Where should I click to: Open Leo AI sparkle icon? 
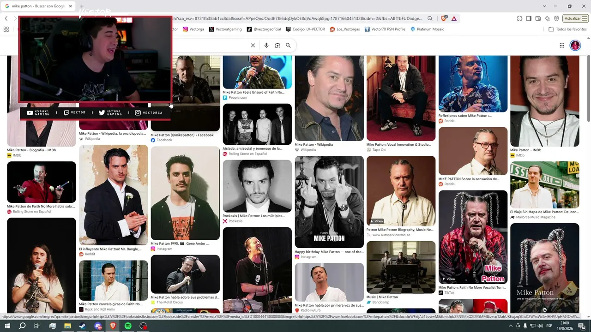547,18
